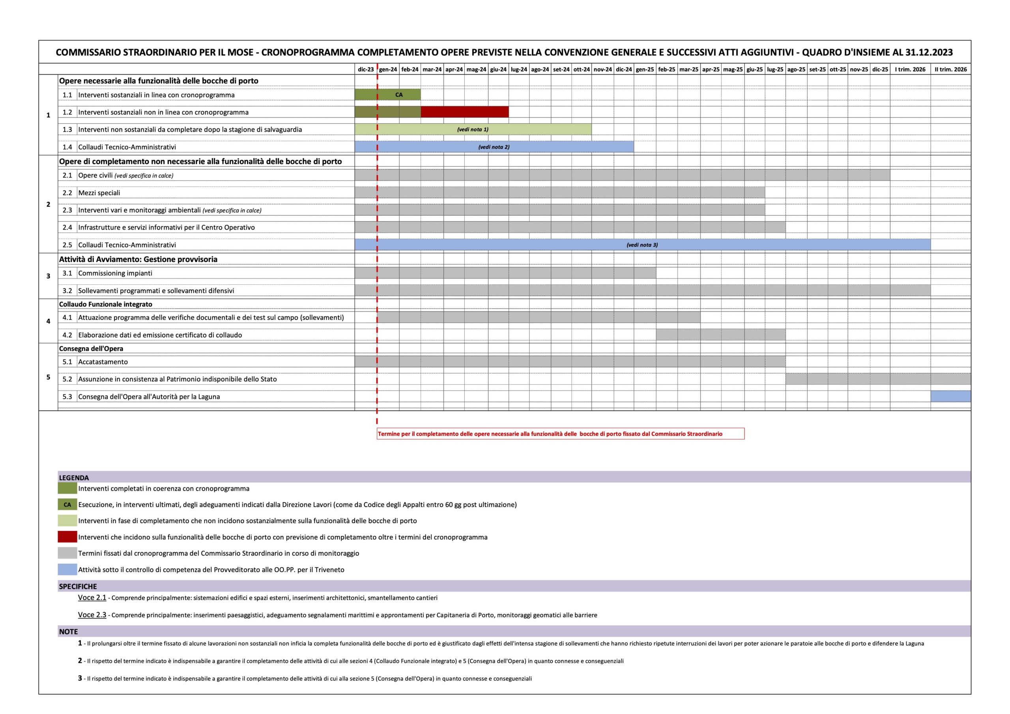Click 'Collaudo Funzionale integrato' heading
The width and height of the screenshot is (1010, 714).
pyautogui.click(x=106, y=304)
